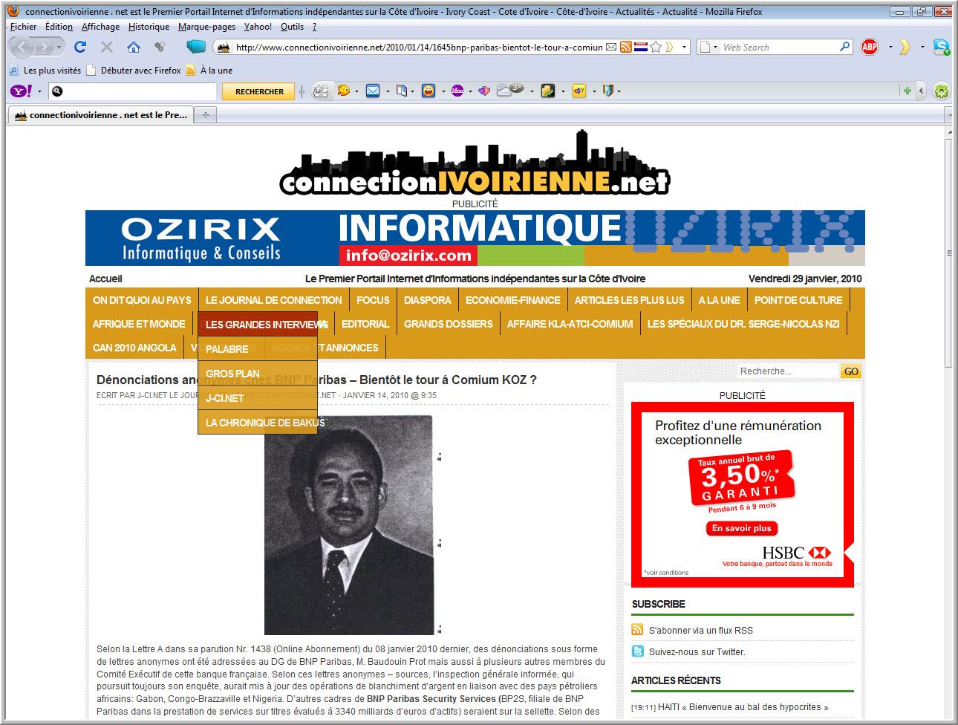Click the pencil notepad Yahoo toolbar icon

[320, 91]
